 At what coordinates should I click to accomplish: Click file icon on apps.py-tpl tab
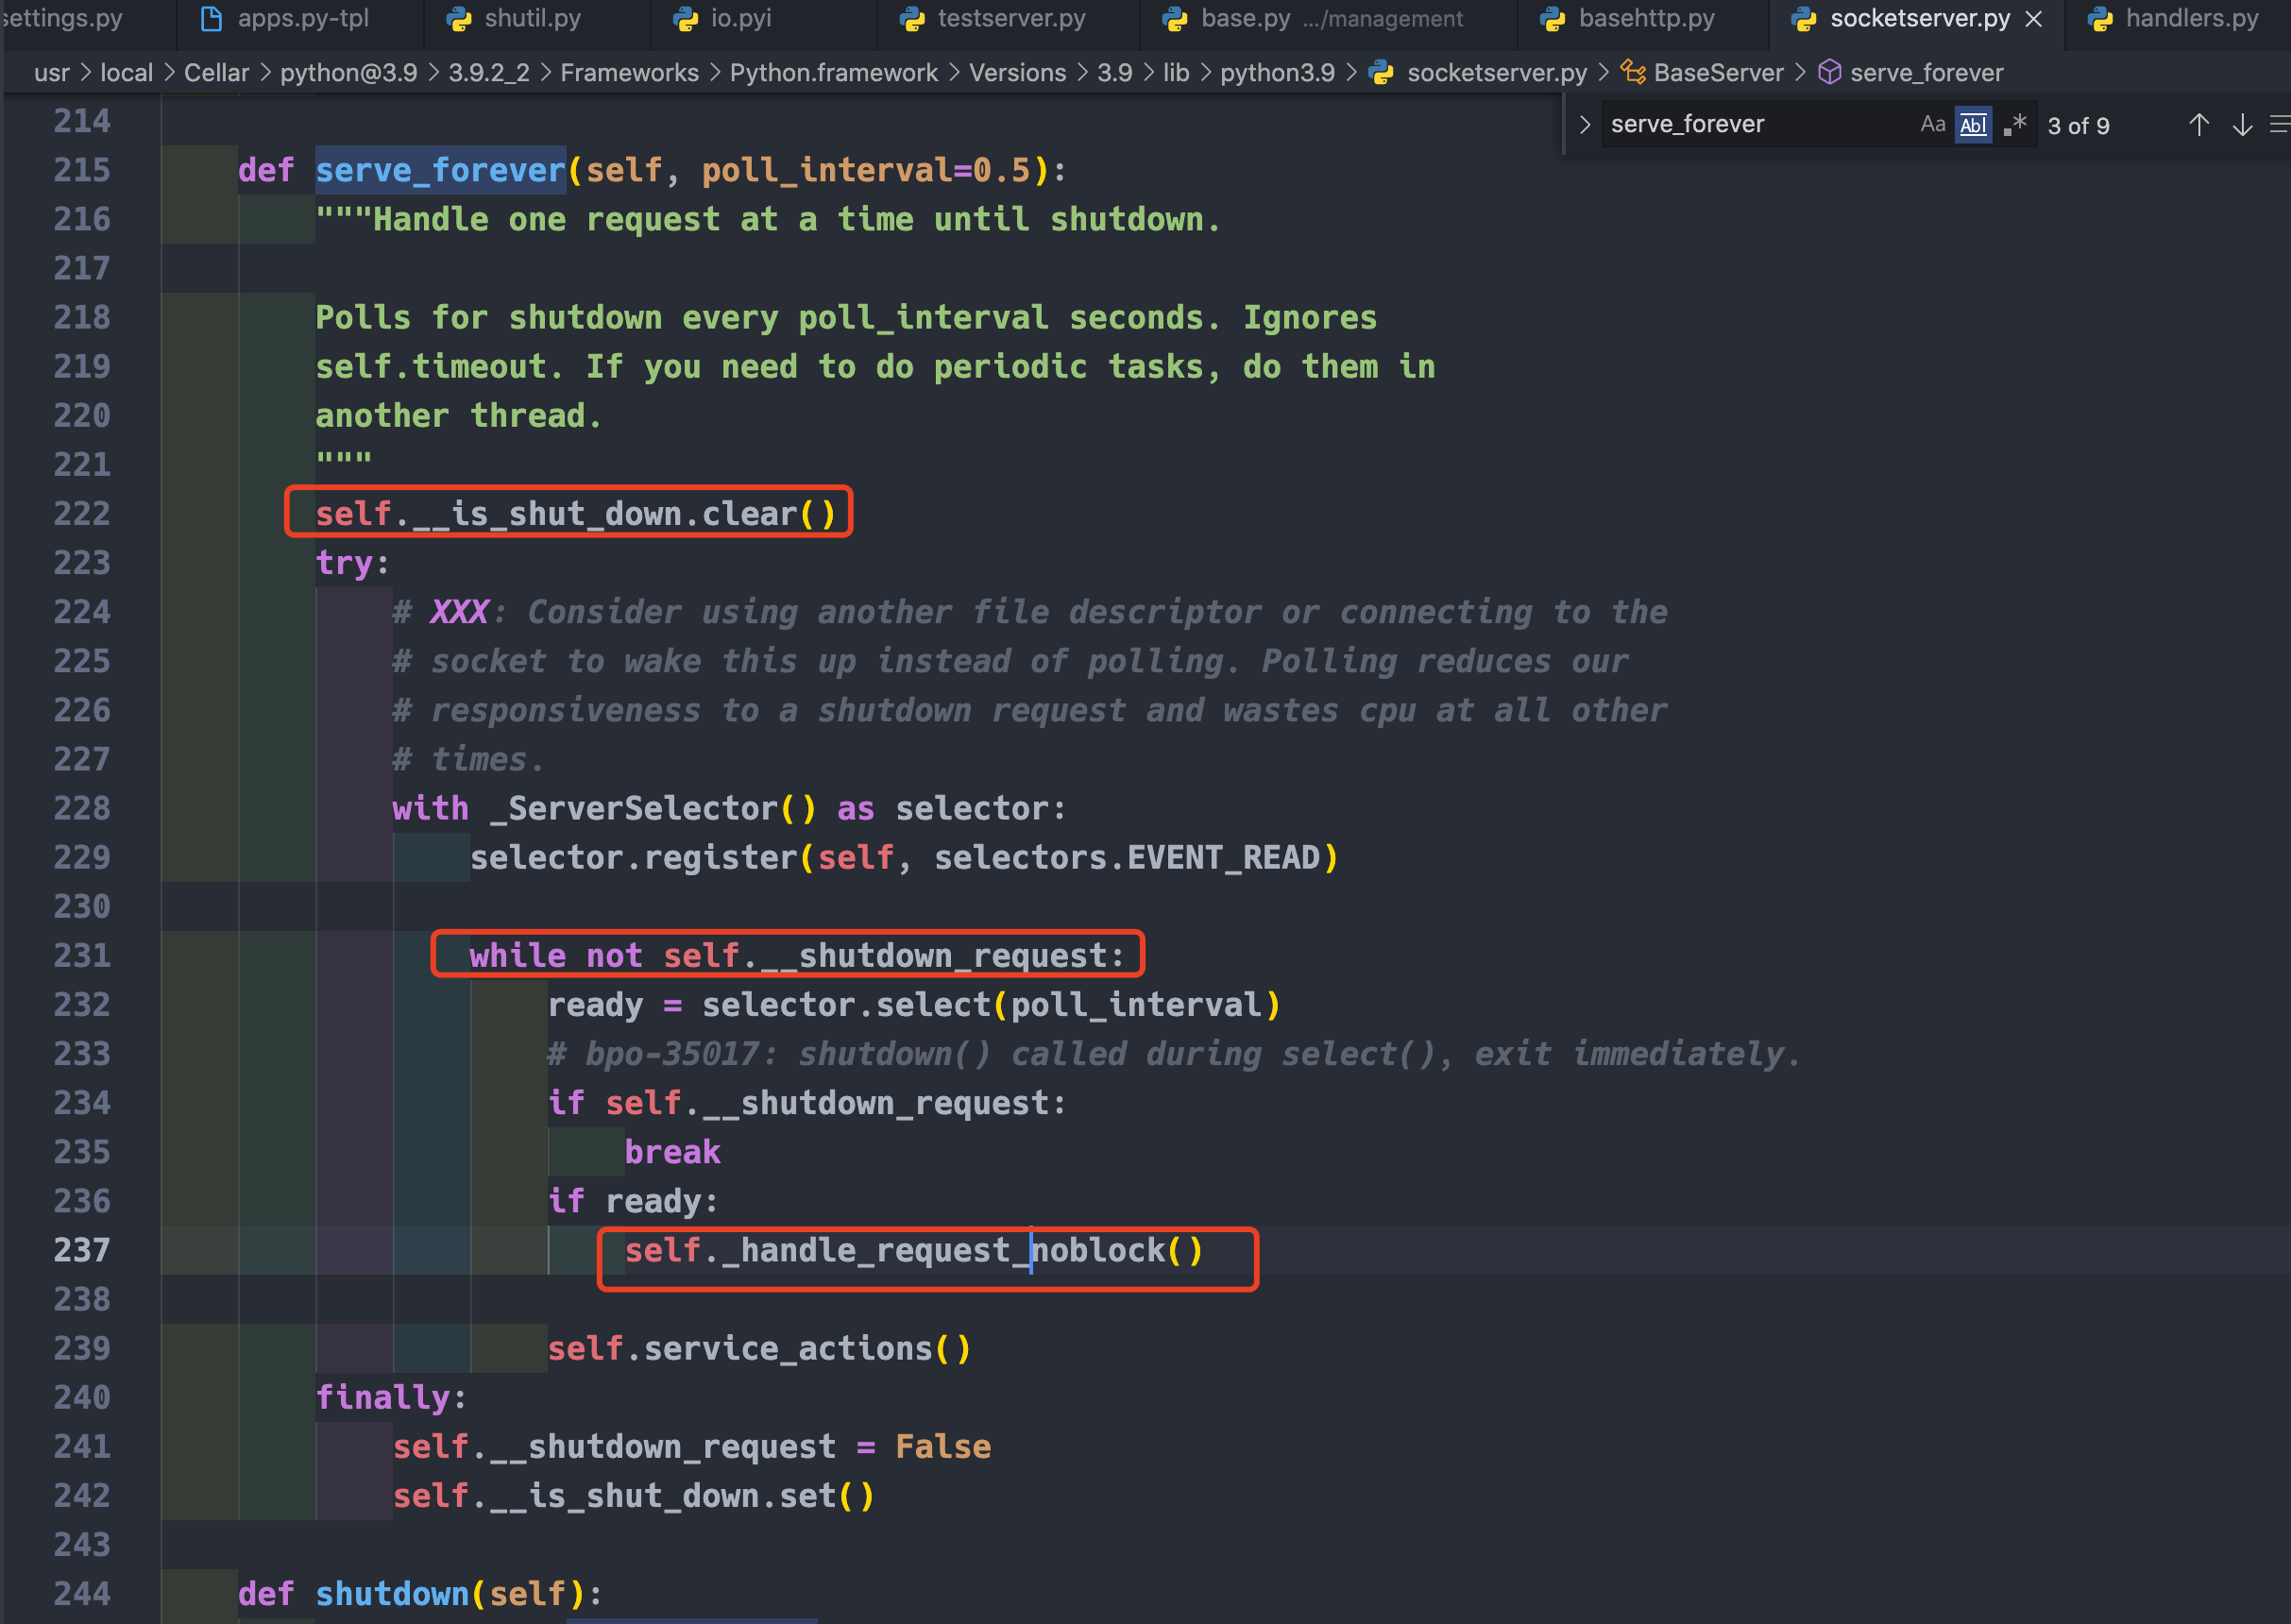coord(211,19)
